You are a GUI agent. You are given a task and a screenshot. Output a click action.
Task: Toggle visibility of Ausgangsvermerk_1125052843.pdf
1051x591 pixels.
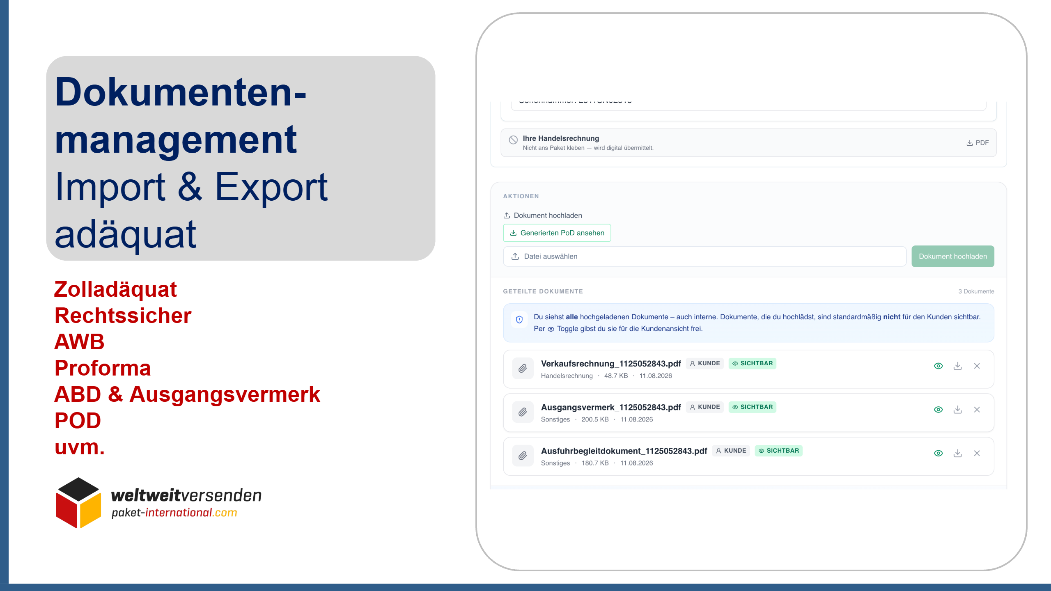click(939, 410)
